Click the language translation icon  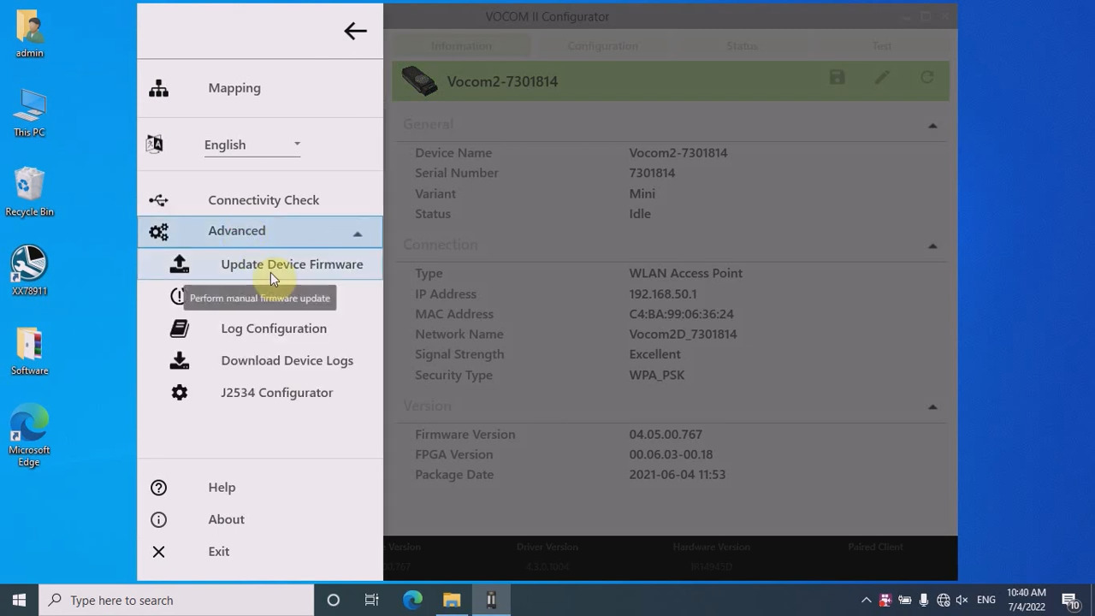tap(154, 144)
